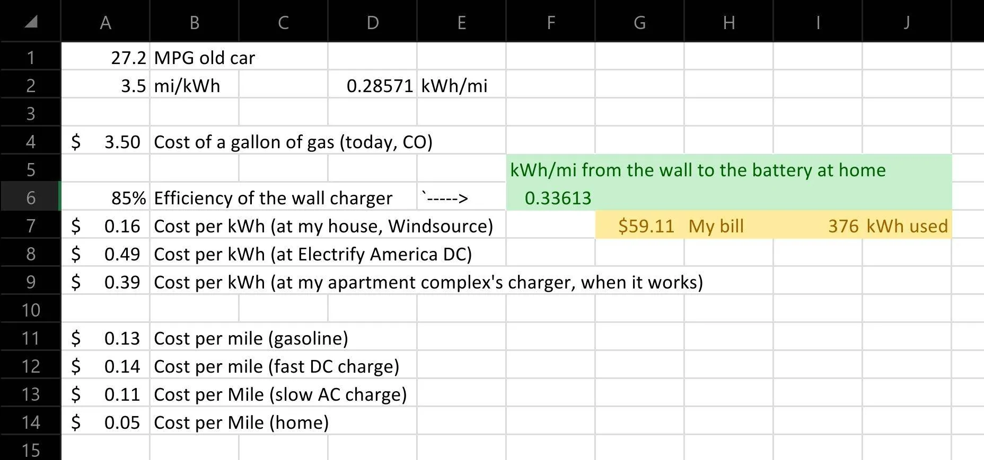Select cell with 376 value
Viewport: 984px width, 460px height.
[818, 225]
